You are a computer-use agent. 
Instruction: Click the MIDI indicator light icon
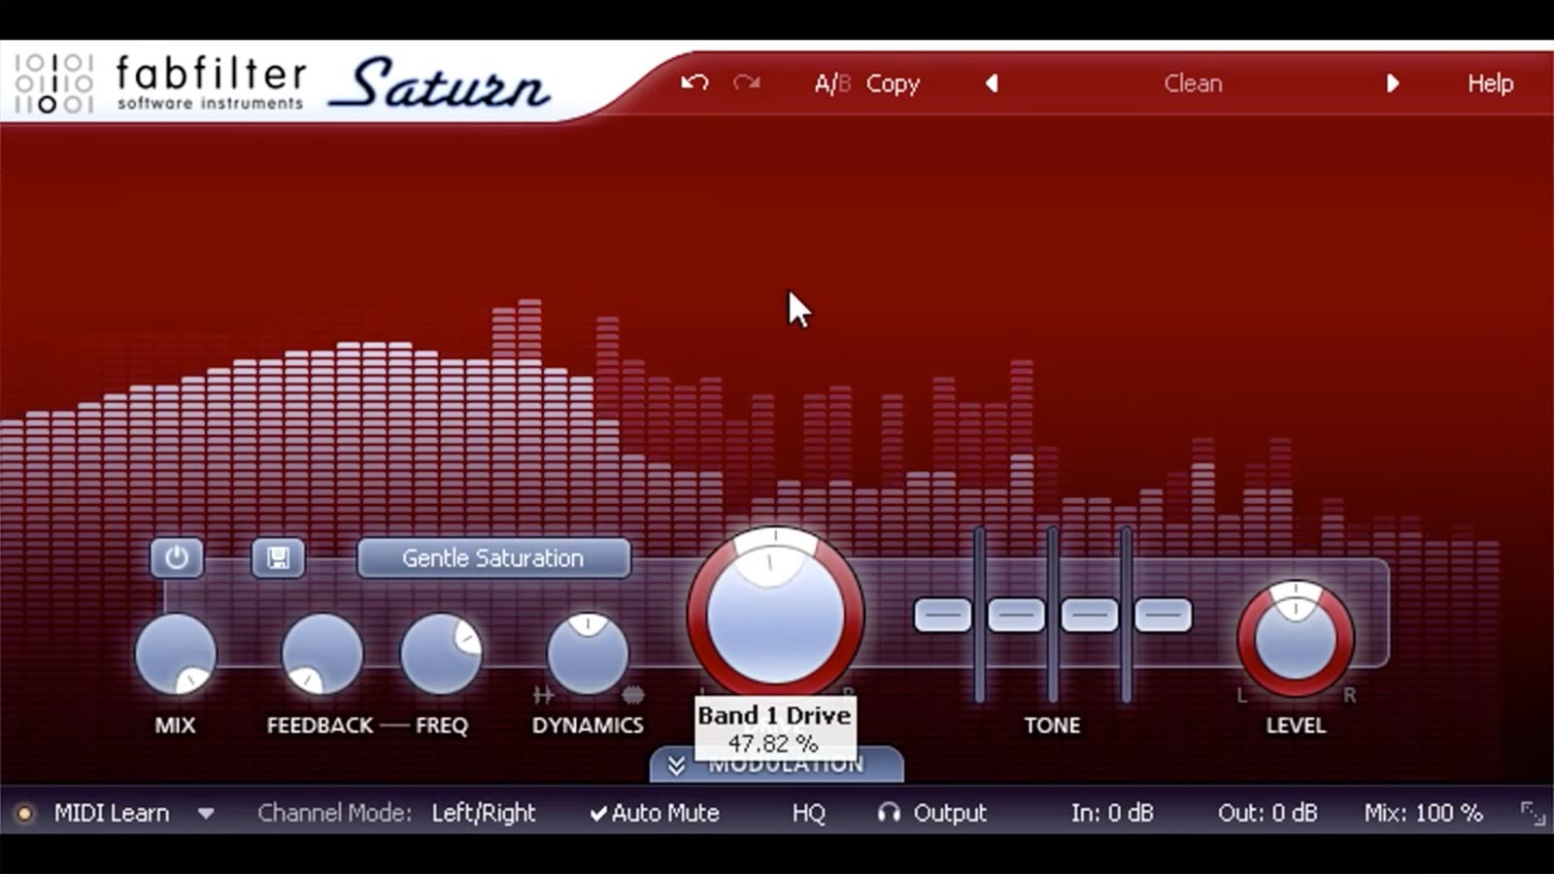point(24,813)
